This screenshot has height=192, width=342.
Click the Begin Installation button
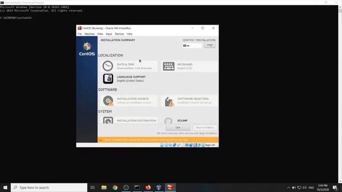pyautogui.click(x=205, y=127)
